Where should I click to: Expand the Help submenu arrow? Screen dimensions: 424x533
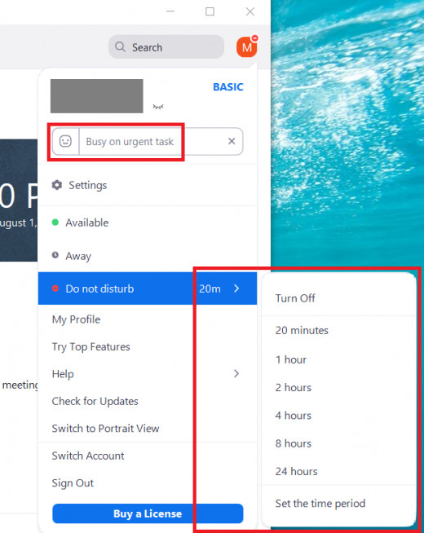(x=236, y=373)
